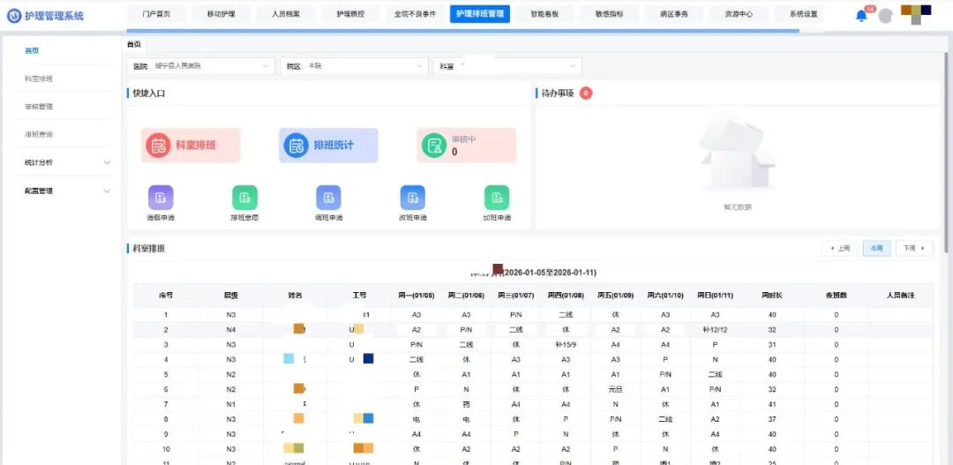953x465 pixels.
Task: Open the 科室排班 quick entry card
Action: tap(191, 145)
